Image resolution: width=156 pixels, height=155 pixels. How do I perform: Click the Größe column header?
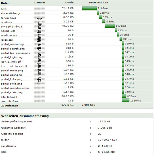coord(69,3)
